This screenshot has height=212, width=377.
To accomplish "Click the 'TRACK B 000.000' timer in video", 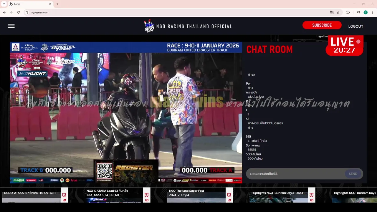I will pyautogui.click(x=46, y=170).
